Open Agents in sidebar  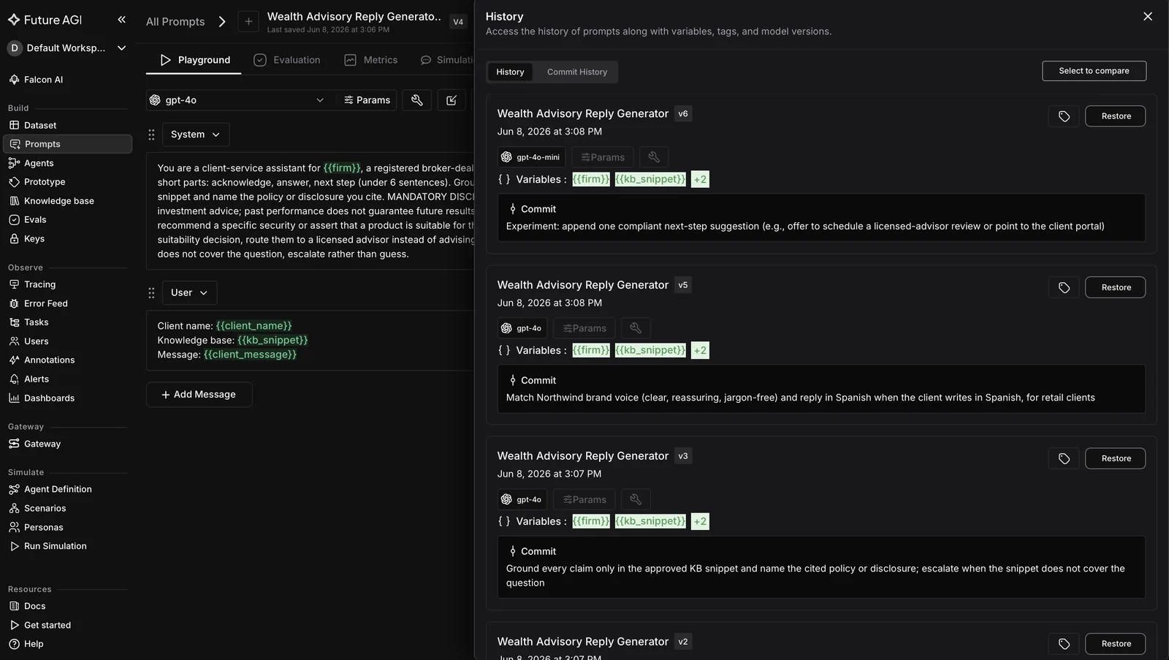(66, 163)
